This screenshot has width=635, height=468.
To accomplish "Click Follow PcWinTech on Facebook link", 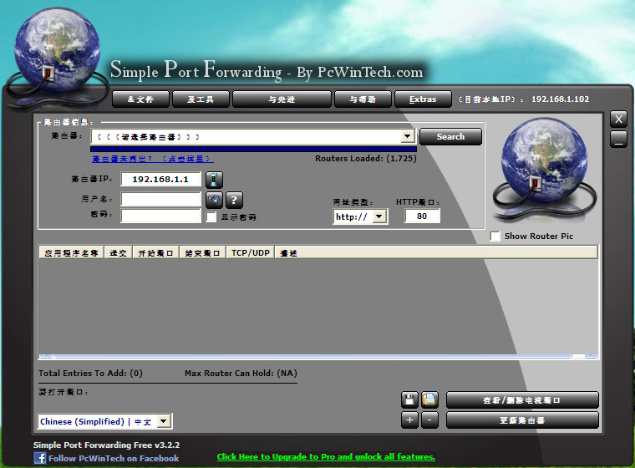I will coord(114,458).
